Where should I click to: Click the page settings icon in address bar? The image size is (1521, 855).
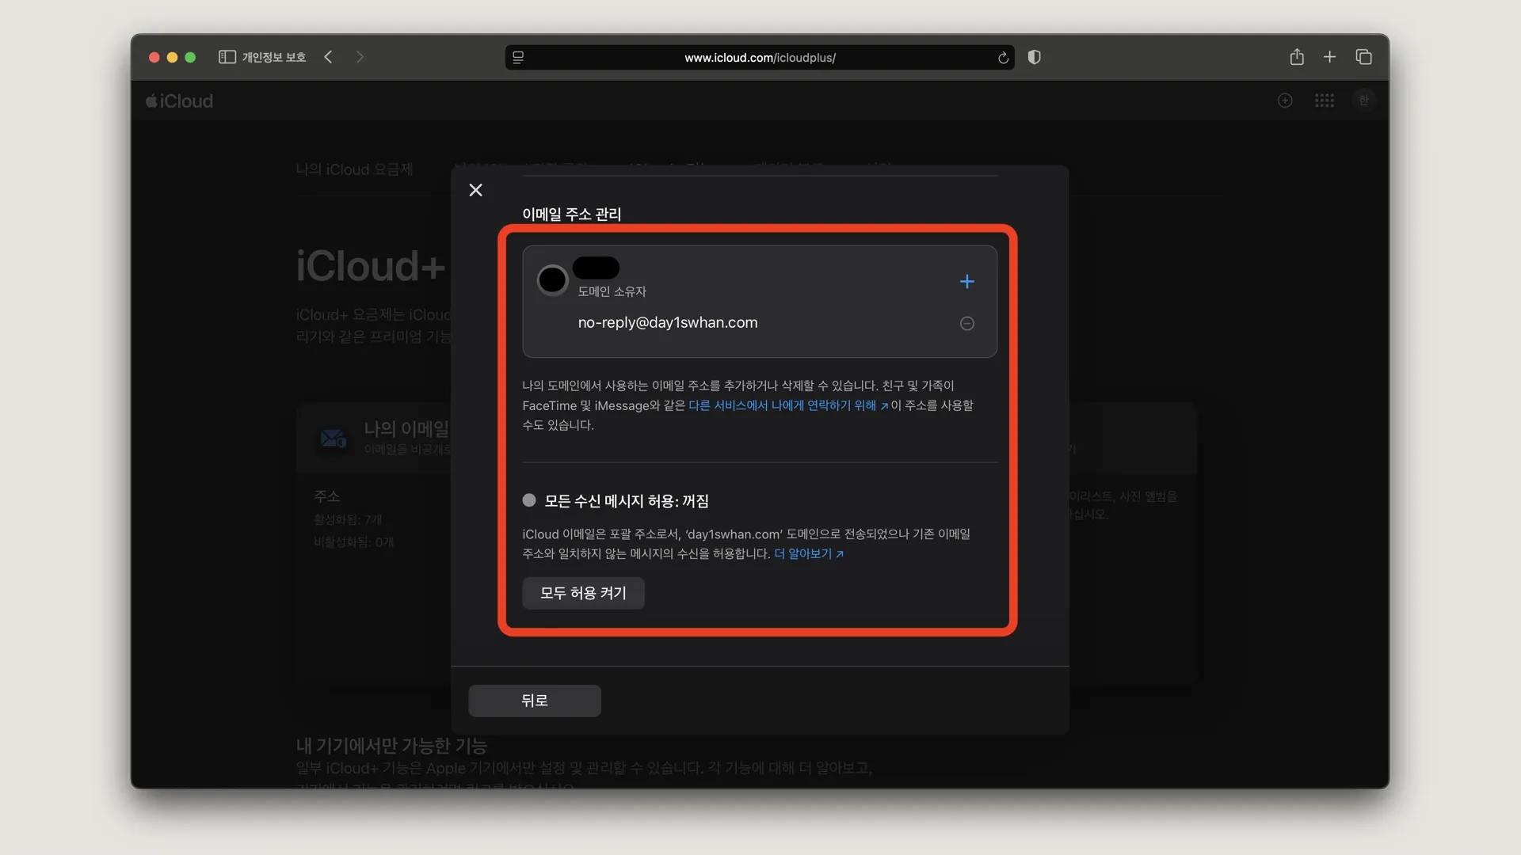(518, 58)
